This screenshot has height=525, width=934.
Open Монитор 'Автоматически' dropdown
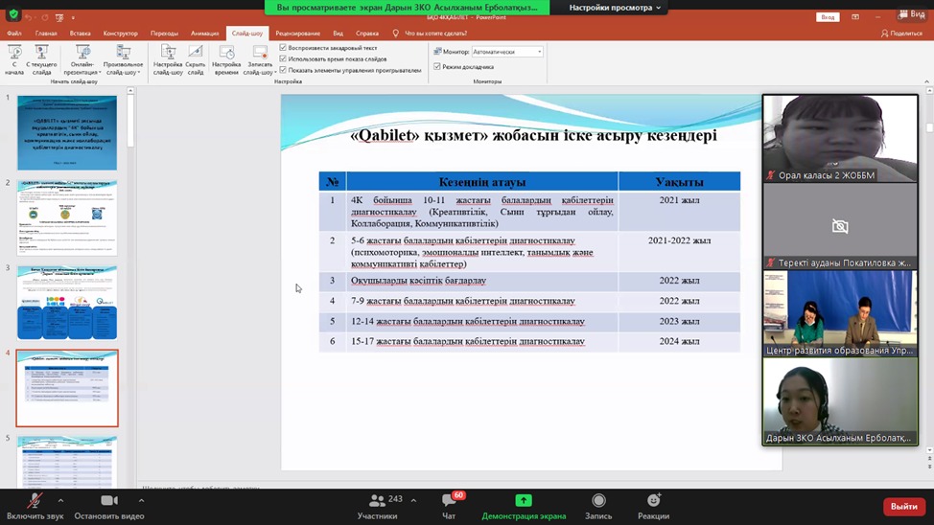507,52
